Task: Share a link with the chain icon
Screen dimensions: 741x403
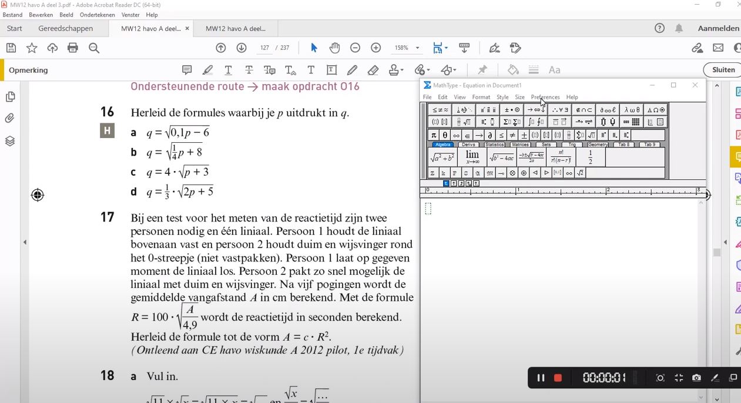Action: [698, 48]
